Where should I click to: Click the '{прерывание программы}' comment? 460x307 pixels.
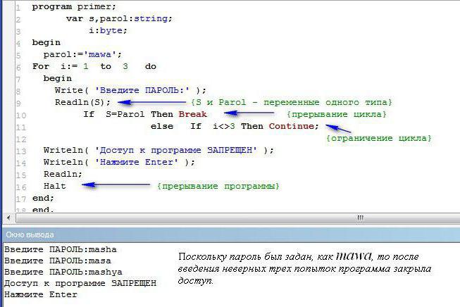[218, 186]
